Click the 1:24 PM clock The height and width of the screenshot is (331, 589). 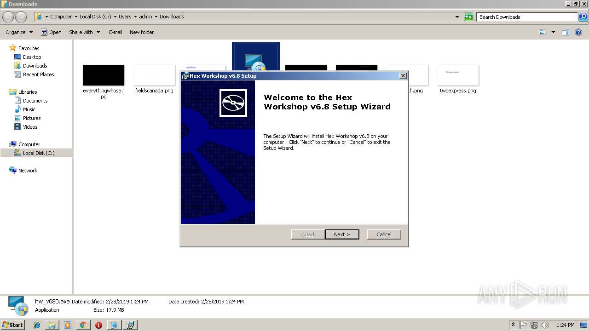click(566, 325)
